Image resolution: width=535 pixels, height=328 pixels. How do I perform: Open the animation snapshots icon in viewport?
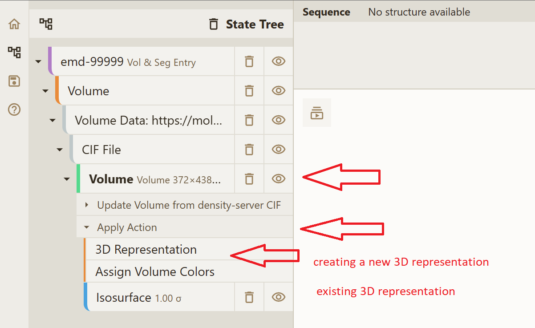click(x=316, y=113)
